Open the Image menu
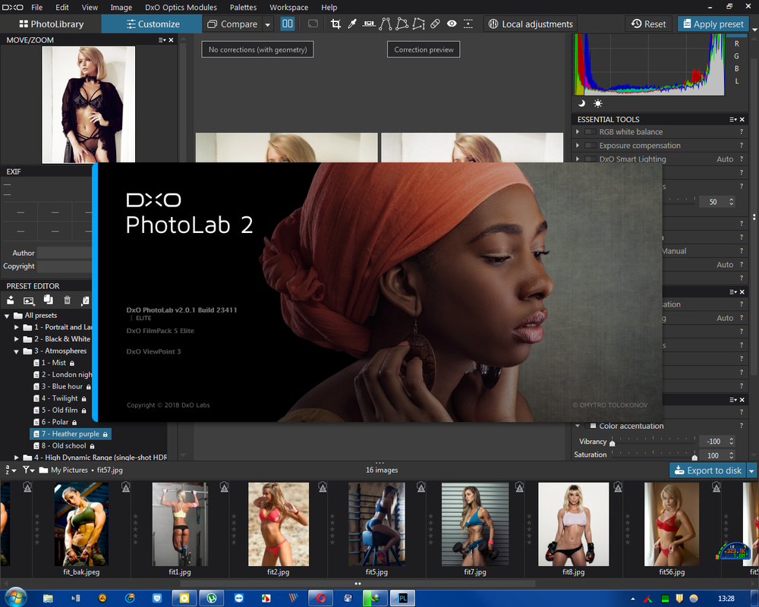The width and height of the screenshot is (759, 607). tap(121, 8)
